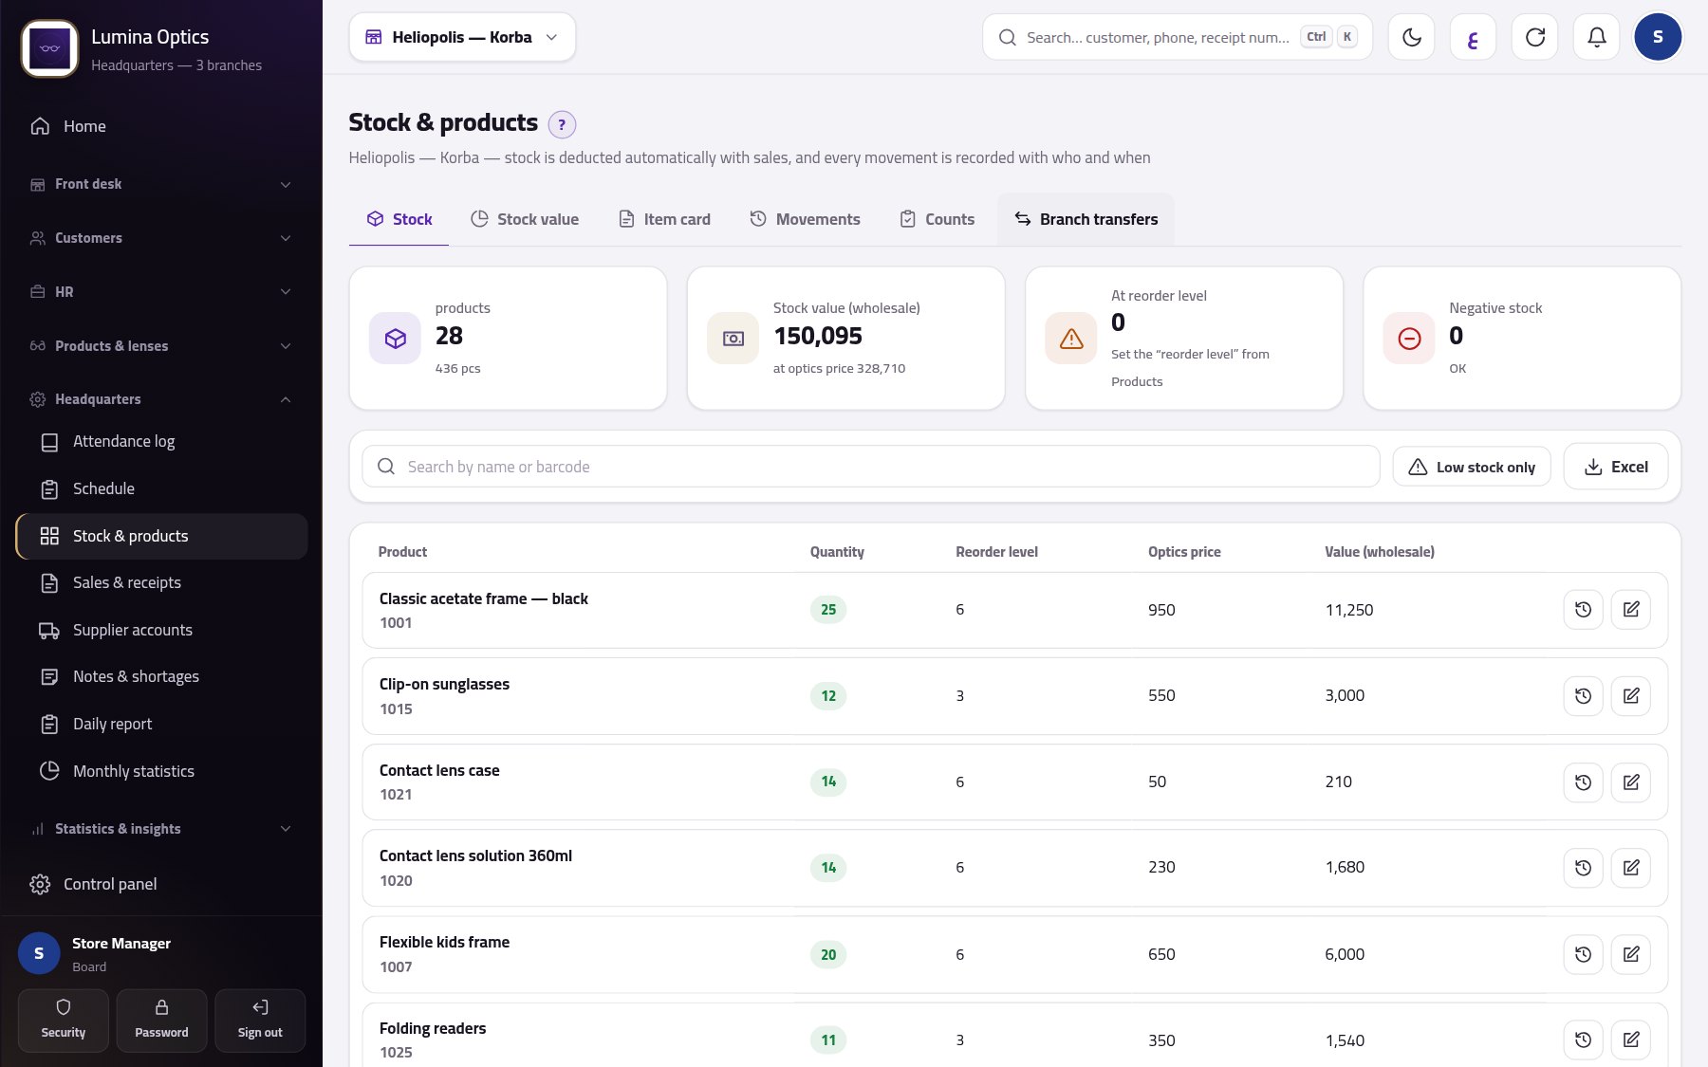Go to Home in the sidebar
This screenshot has height=1067, width=1708.
click(x=161, y=126)
